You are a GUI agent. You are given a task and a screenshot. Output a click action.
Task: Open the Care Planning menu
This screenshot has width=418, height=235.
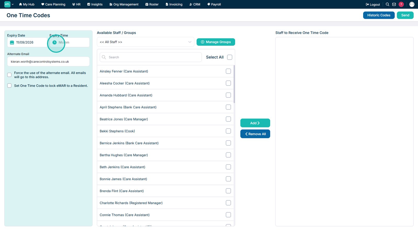[x=53, y=4]
